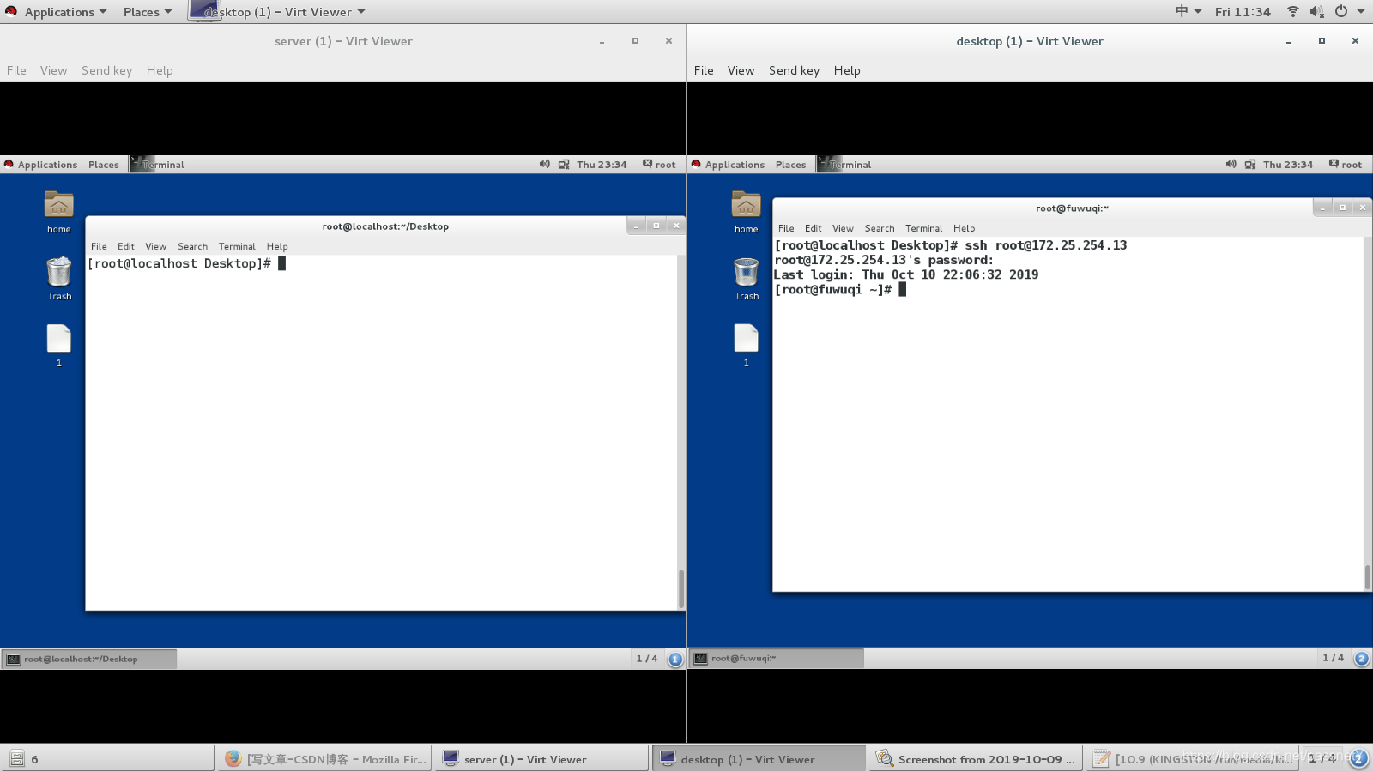Click server guest clock Thu 23:34
This screenshot has height=772, width=1373.
602,165
